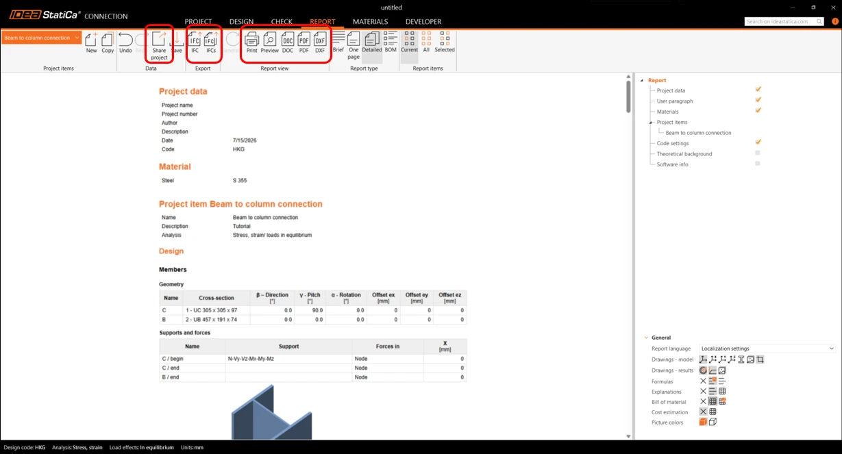
Task: Select table option for Cost estimation
Action: [x=713, y=412]
